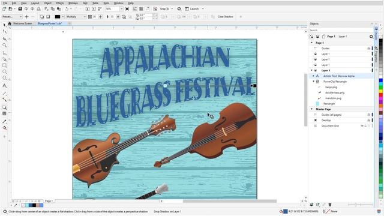Click the Copy icon in the toolbar
Image resolution: width=384 pixels, height=216 pixels.
(53, 9)
